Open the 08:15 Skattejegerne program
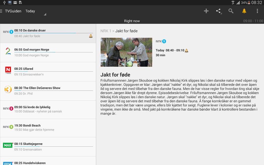Screen dimensions: 264x165 pyautogui.click(x=28, y=144)
